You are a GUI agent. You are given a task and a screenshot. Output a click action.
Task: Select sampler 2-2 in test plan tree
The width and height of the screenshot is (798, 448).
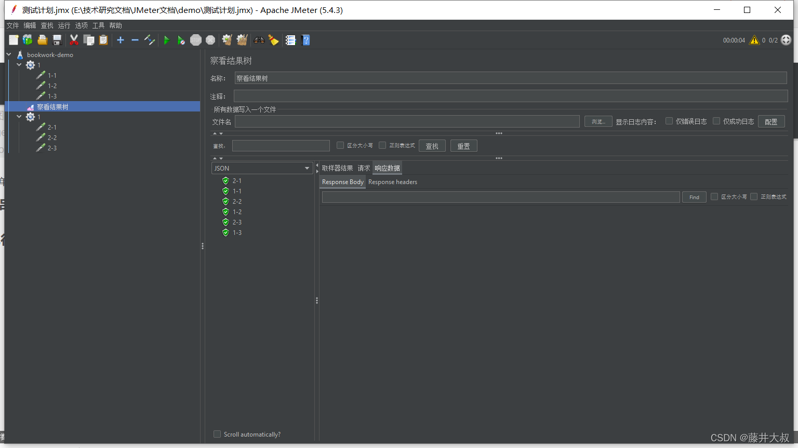point(52,137)
